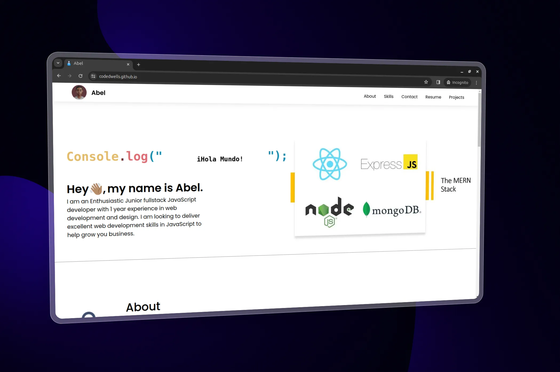Click the Express JS logo
Screen dimensions: 560x372
pos(389,162)
